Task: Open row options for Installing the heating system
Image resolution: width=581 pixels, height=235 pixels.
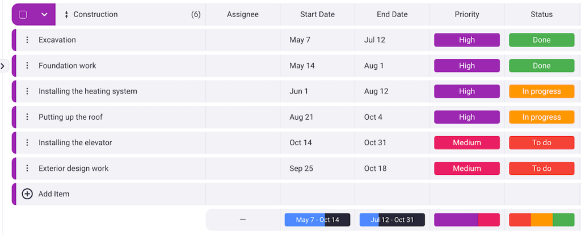Action: coord(27,91)
